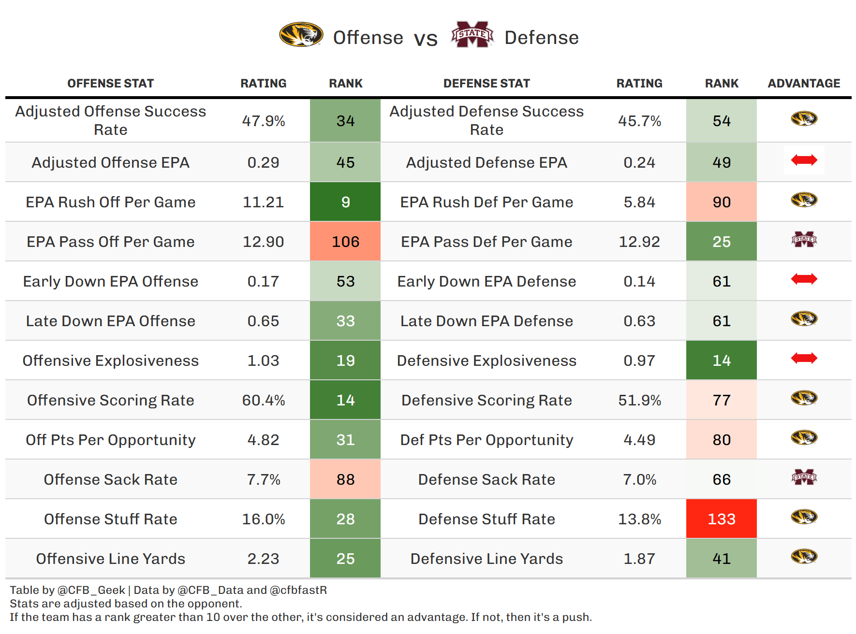Click the Tigers icon in Line Yards row
The image size is (856, 634).
coord(804,556)
